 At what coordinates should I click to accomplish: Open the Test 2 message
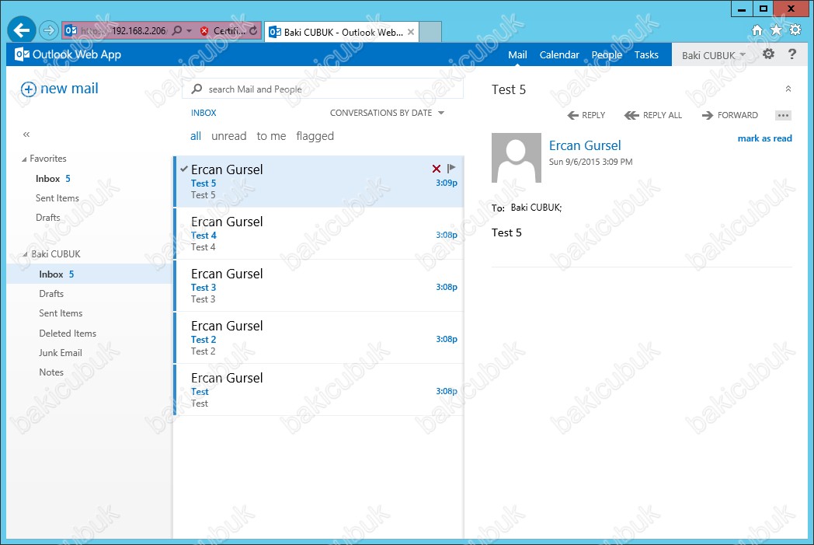318,337
